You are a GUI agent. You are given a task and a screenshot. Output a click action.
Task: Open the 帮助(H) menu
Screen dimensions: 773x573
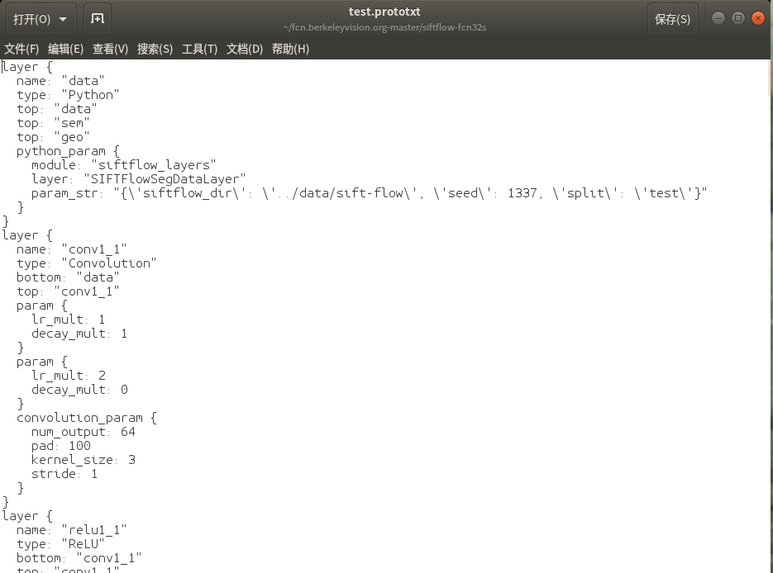(290, 49)
